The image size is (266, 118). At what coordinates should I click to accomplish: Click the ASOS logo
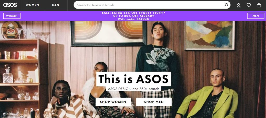10,5
